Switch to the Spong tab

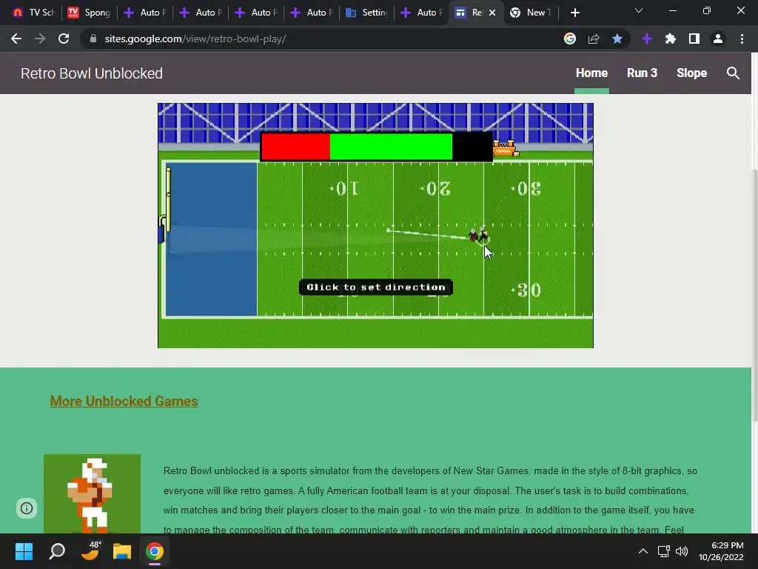89,13
